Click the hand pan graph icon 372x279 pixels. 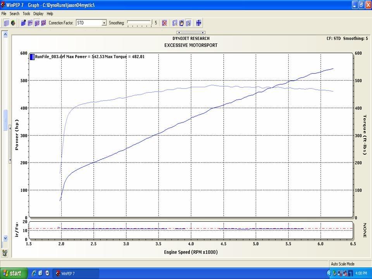coord(181,23)
